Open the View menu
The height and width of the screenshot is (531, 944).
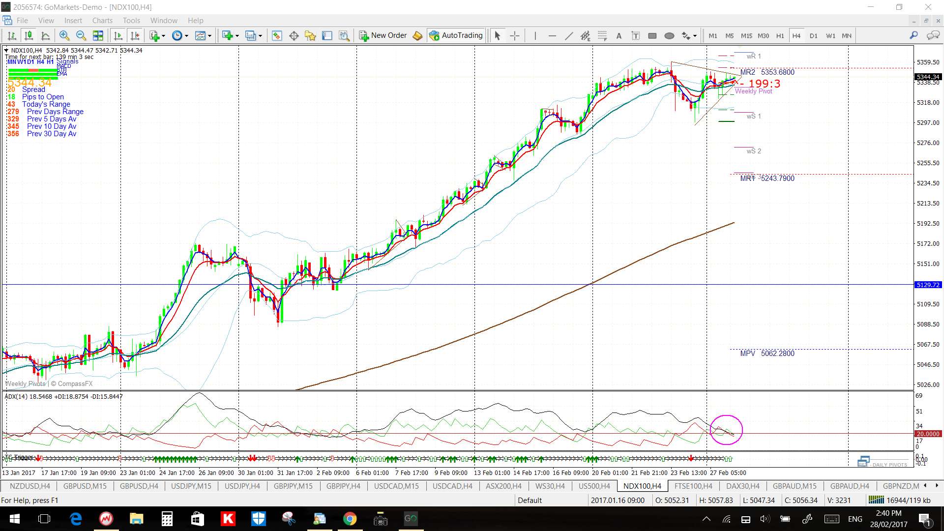[x=46, y=20]
